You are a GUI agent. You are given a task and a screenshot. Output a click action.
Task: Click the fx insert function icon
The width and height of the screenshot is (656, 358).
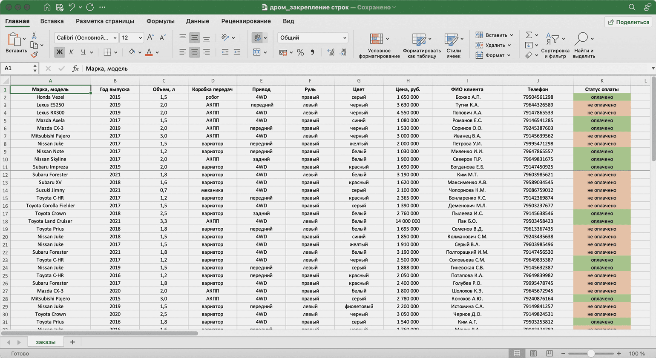[x=75, y=69]
